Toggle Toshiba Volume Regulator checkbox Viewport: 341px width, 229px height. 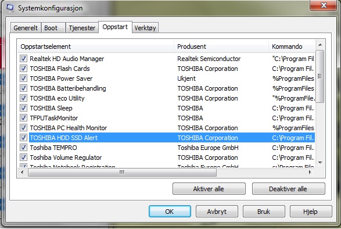[23, 158]
